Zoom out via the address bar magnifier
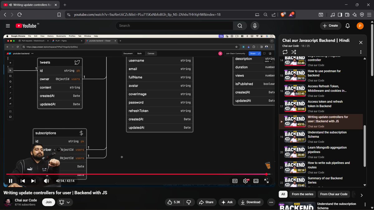The image size is (374, 210). 265,15
